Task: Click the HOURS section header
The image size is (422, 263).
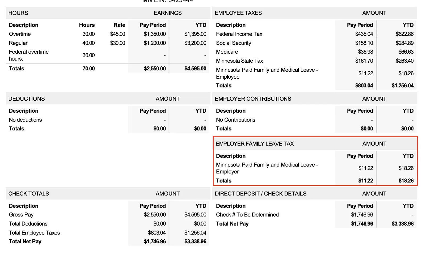Action: [x=18, y=13]
